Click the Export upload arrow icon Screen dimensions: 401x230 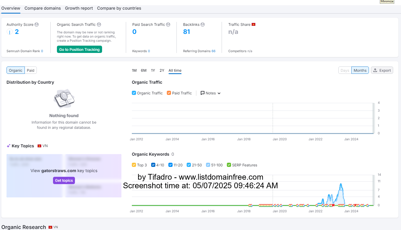pos(375,70)
